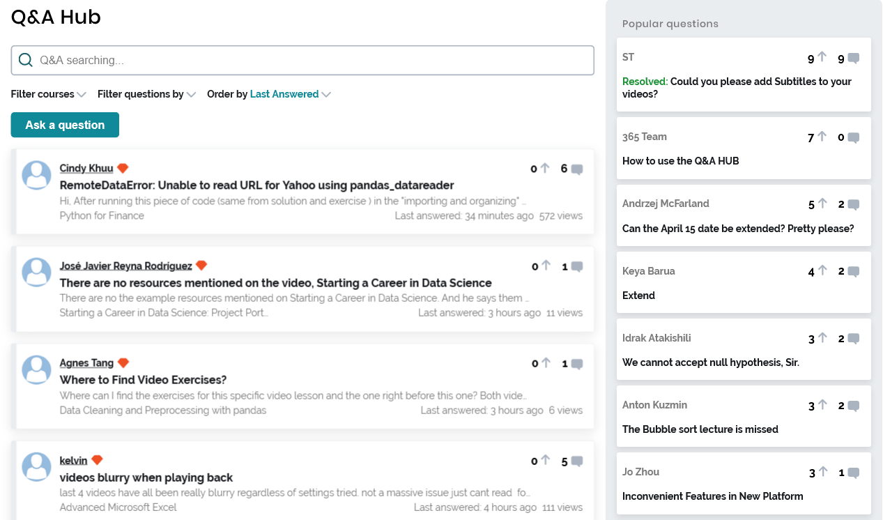Open the Filter questions by dropdown

(x=146, y=94)
